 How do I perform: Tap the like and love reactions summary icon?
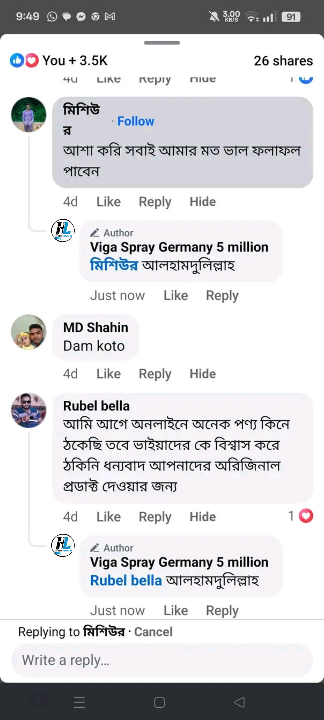pyautogui.click(x=24, y=61)
